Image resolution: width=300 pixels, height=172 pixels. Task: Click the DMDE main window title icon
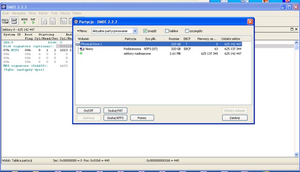click(4, 7)
